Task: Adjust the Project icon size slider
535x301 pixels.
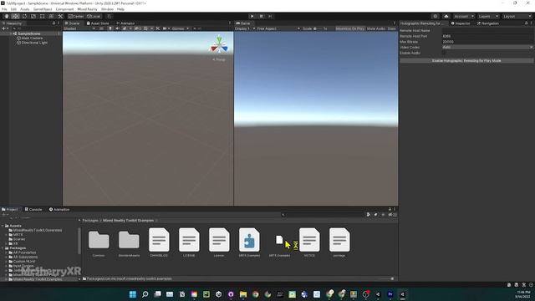Action: click(386, 278)
